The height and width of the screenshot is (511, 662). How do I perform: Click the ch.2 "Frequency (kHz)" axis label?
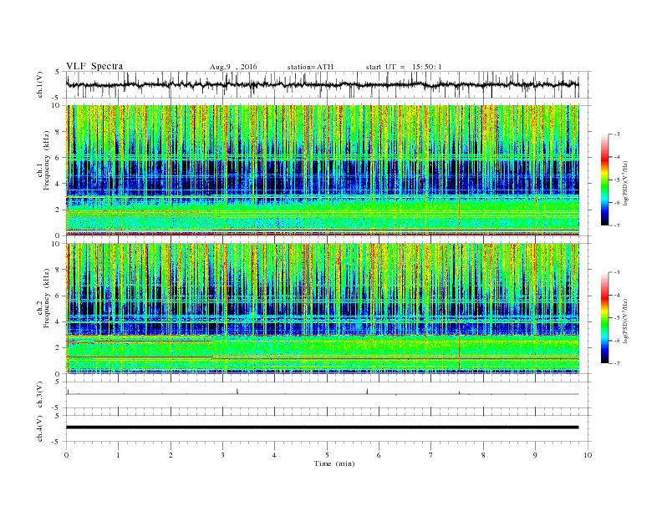click(x=46, y=298)
